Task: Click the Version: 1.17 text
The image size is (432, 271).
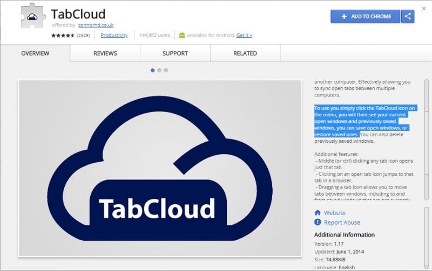Action: pos(329,244)
